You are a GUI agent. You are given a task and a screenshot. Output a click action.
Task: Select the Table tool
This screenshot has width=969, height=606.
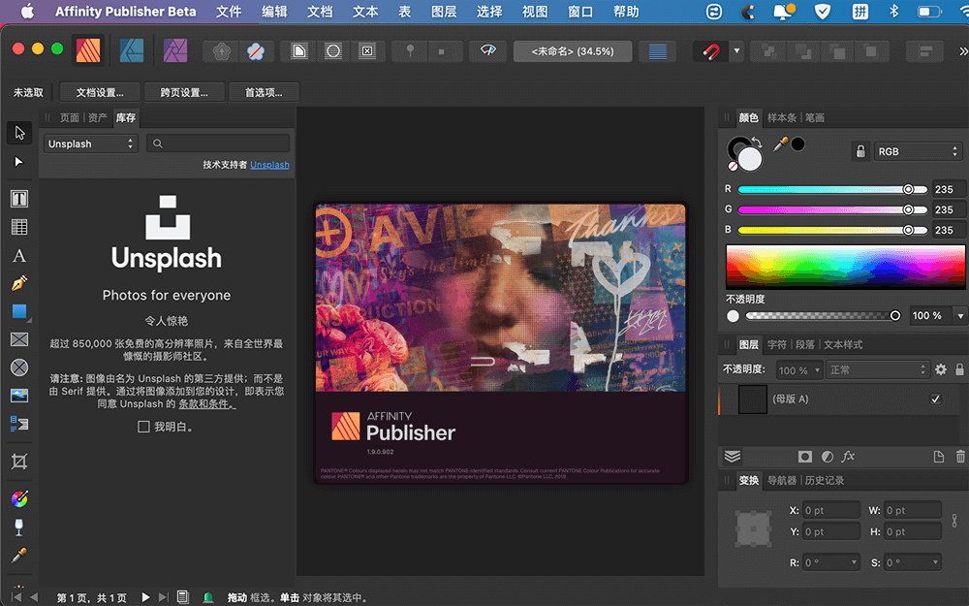(x=19, y=227)
